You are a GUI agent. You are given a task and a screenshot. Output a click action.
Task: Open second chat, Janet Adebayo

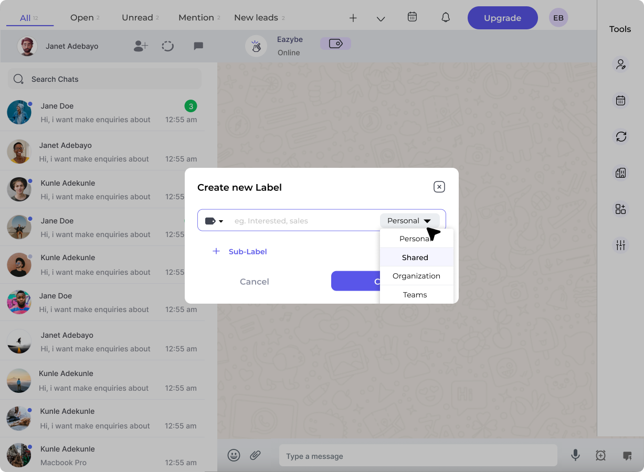tap(102, 152)
